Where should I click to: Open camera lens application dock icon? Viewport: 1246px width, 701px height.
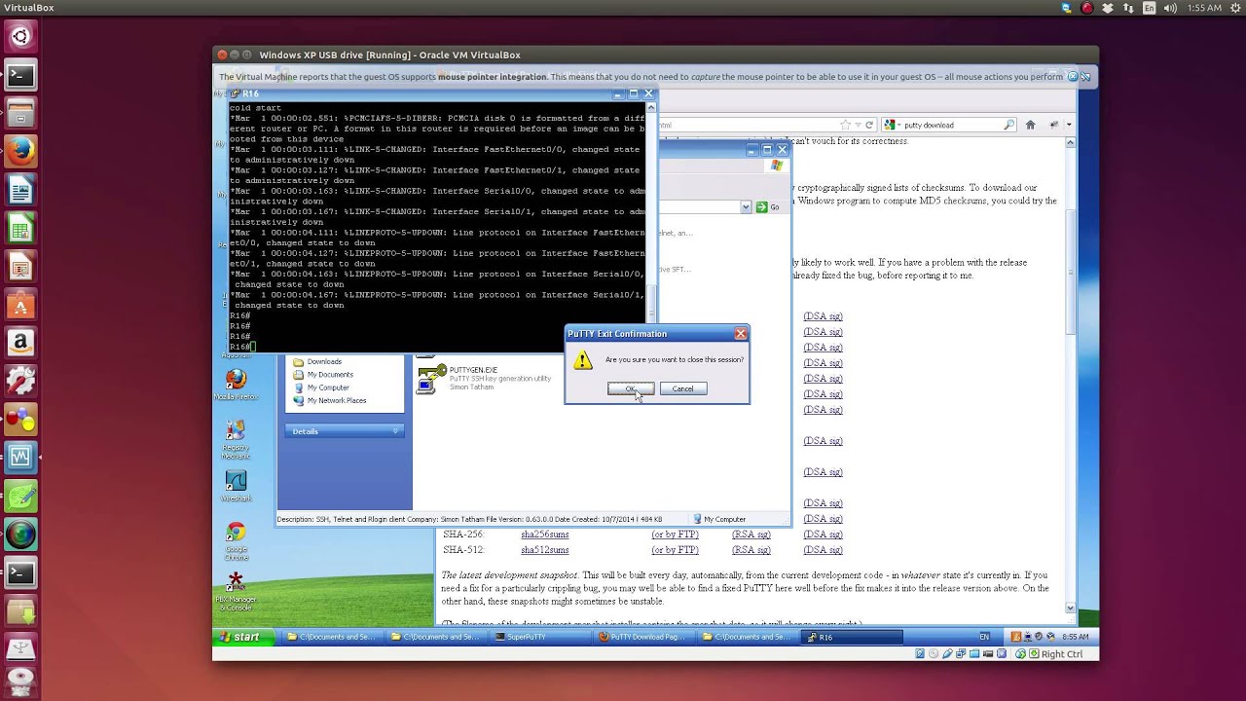20,534
